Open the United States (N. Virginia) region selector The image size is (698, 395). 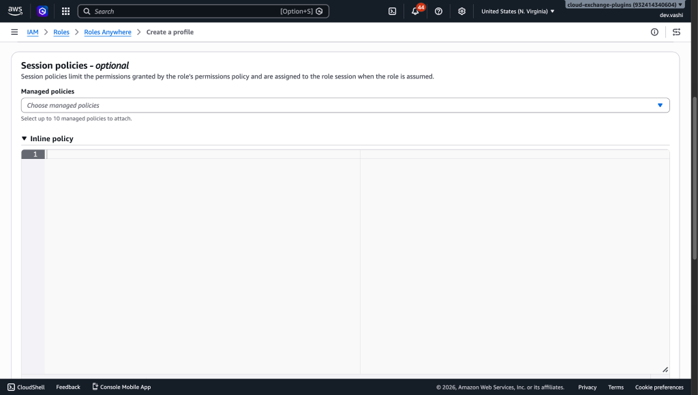coord(518,11)
